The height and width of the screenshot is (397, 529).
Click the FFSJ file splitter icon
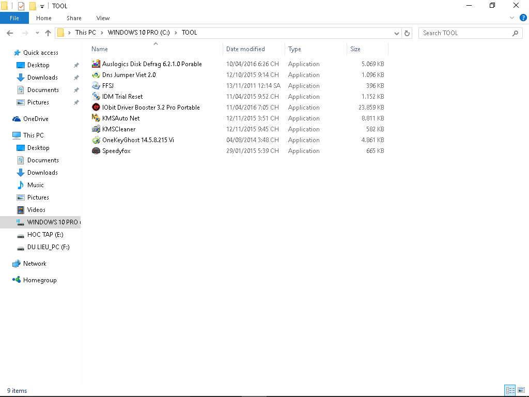pos(96,85)
